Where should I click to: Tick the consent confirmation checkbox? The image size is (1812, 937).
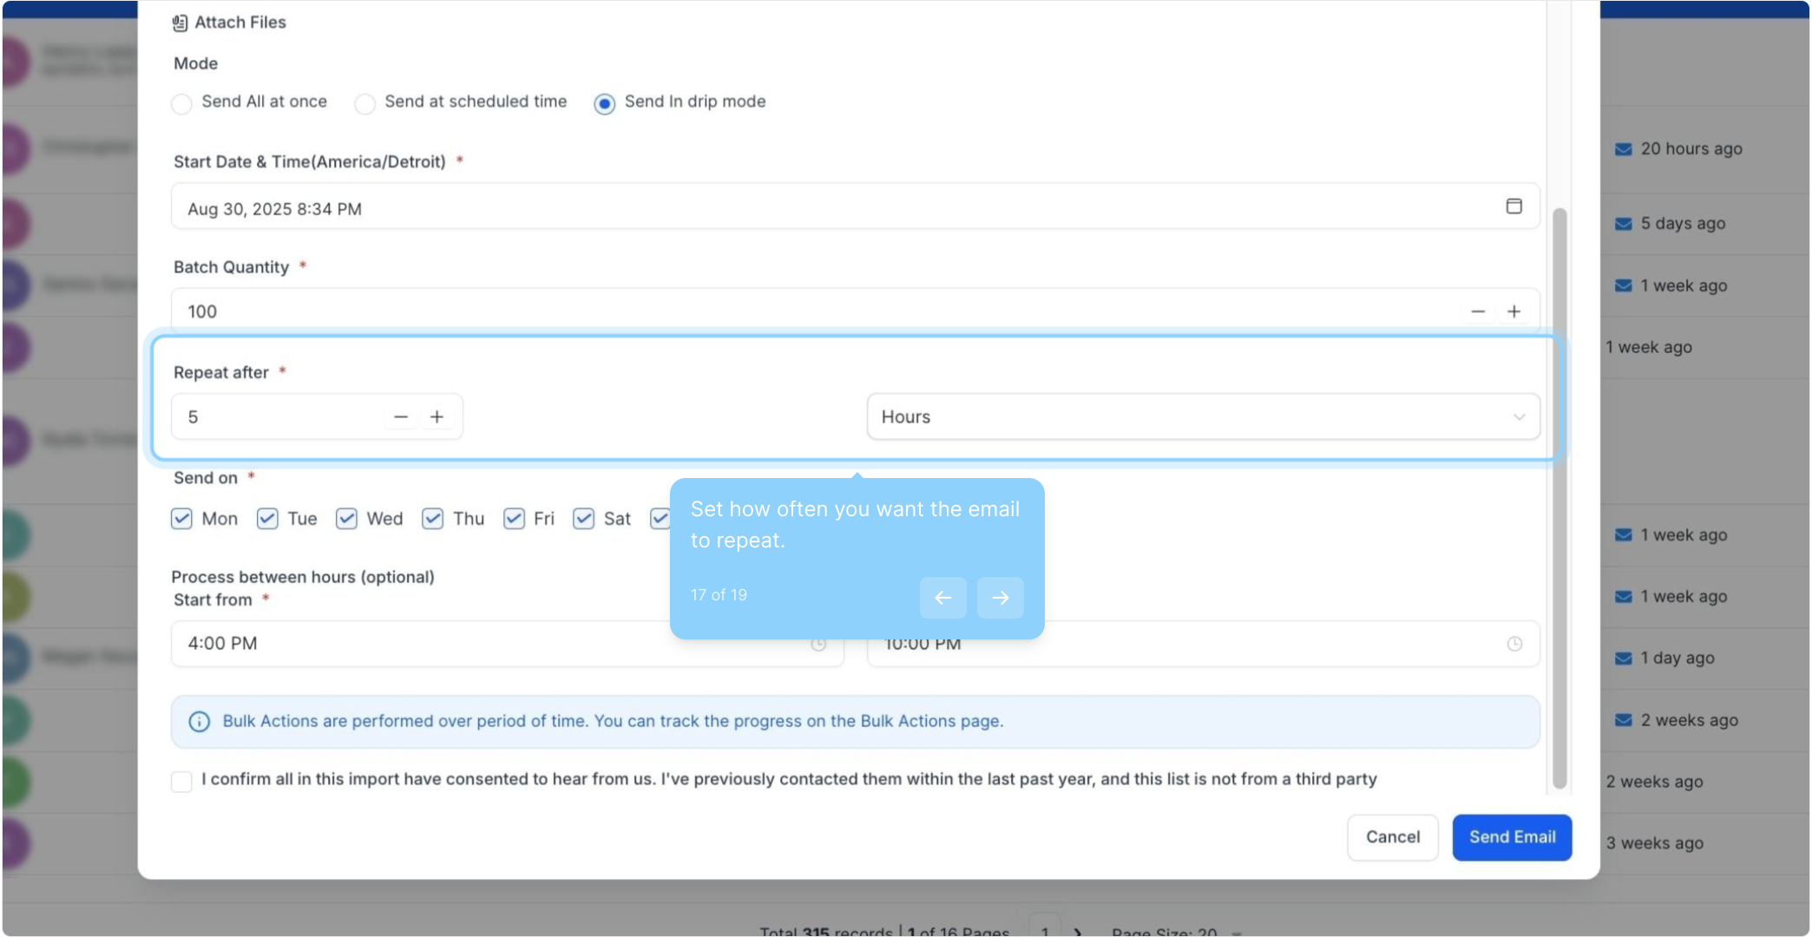point(181,782)
